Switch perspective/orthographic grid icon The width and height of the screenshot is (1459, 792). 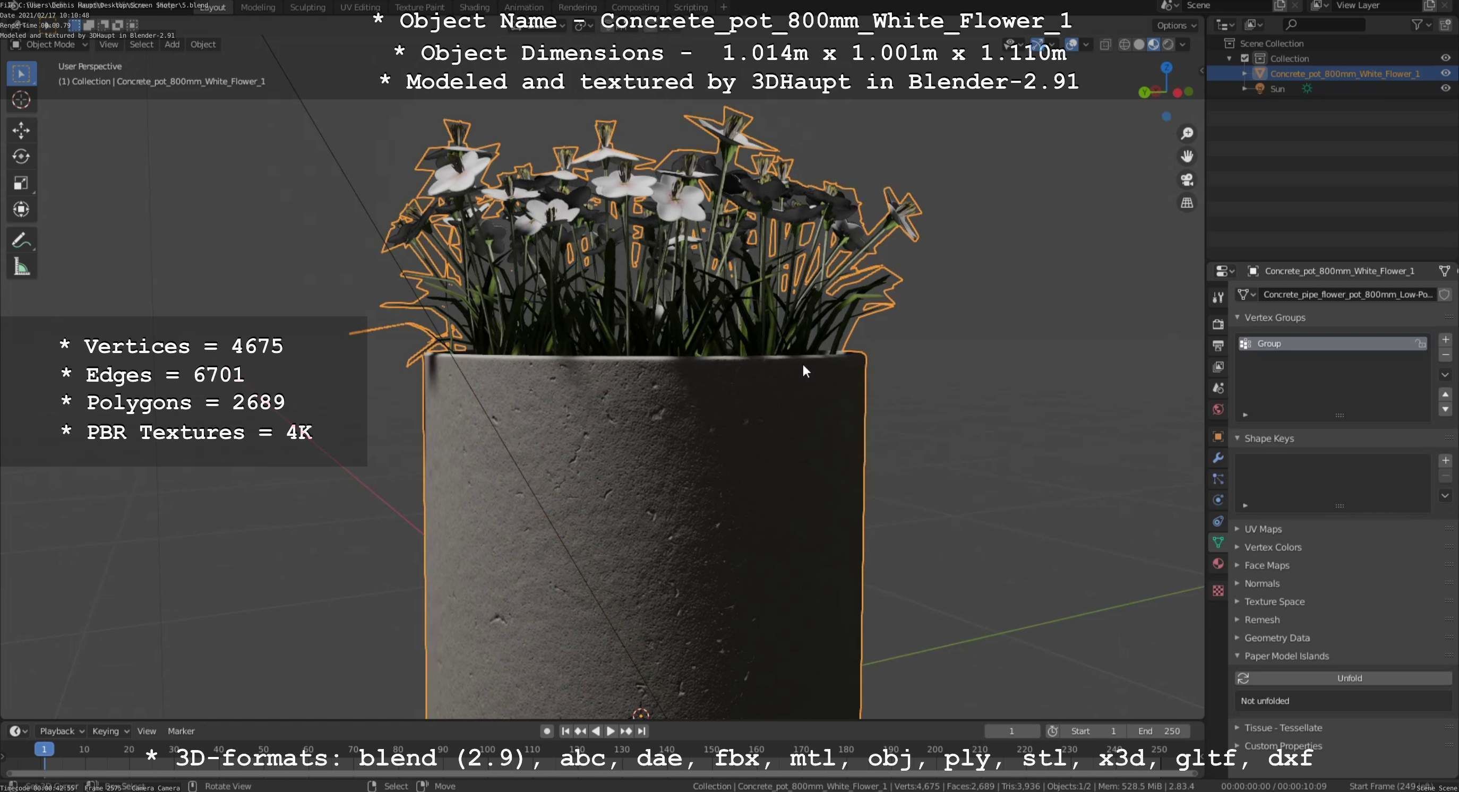pos(1187,203)
